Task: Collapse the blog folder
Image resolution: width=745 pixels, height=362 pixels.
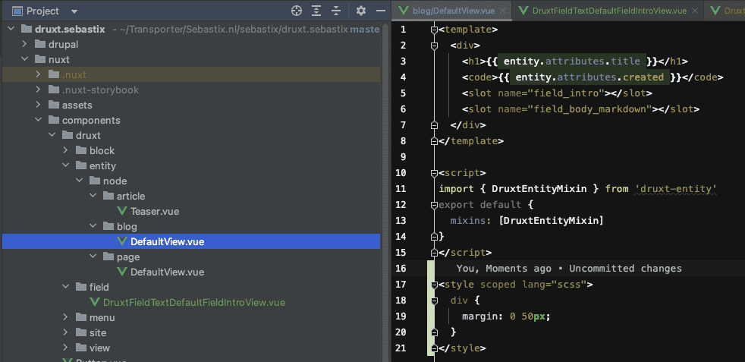Action: tap(93, 227)
